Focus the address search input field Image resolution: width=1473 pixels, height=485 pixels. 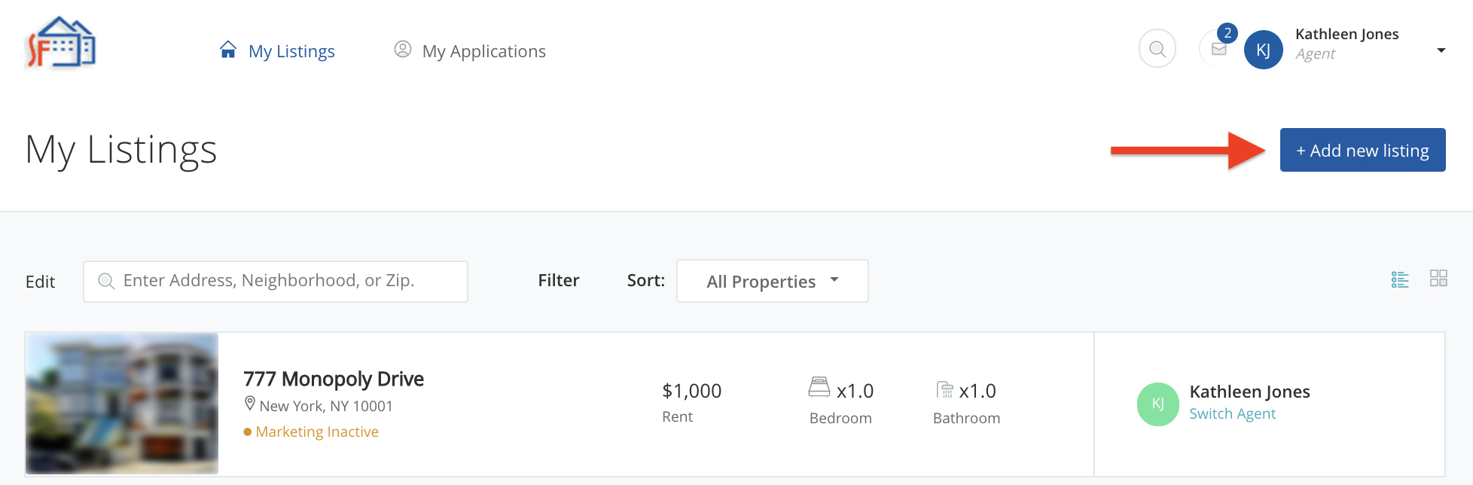(286, 281)
